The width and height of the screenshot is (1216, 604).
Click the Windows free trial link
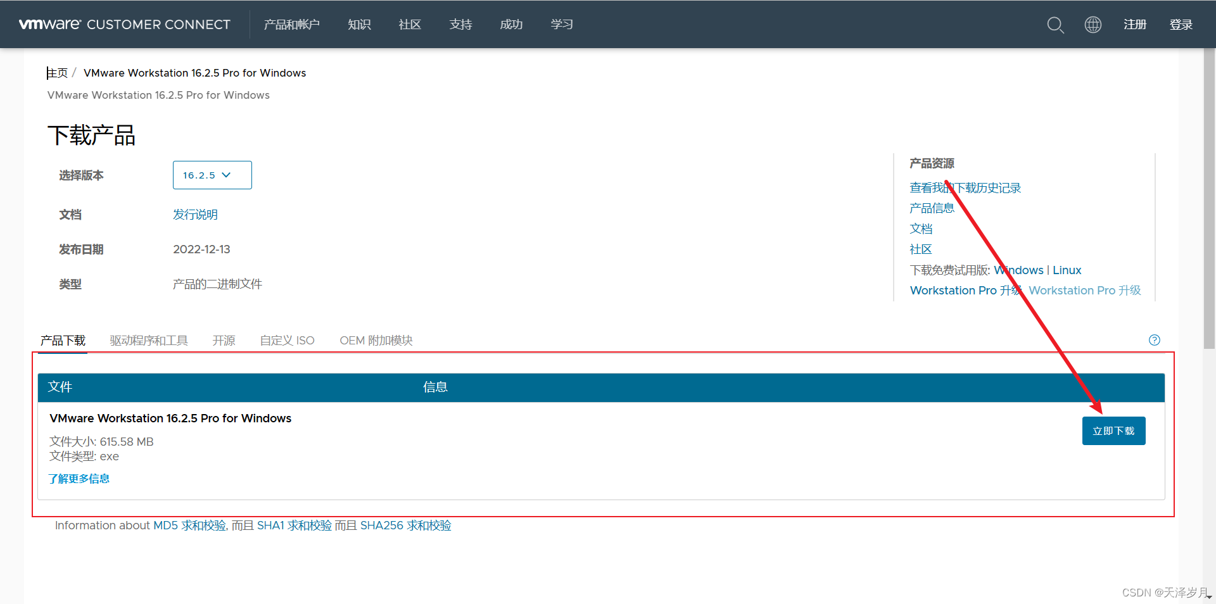pos(1018,270)
